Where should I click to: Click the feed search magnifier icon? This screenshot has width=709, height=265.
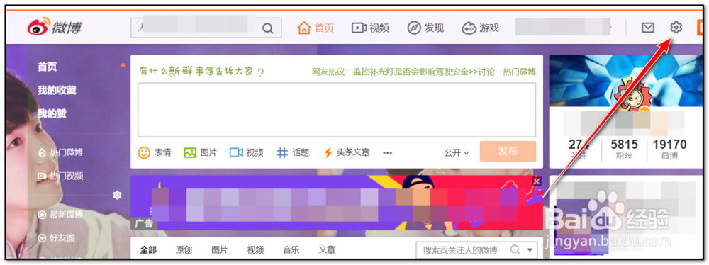pyautogui.click(x=515, y=249)
